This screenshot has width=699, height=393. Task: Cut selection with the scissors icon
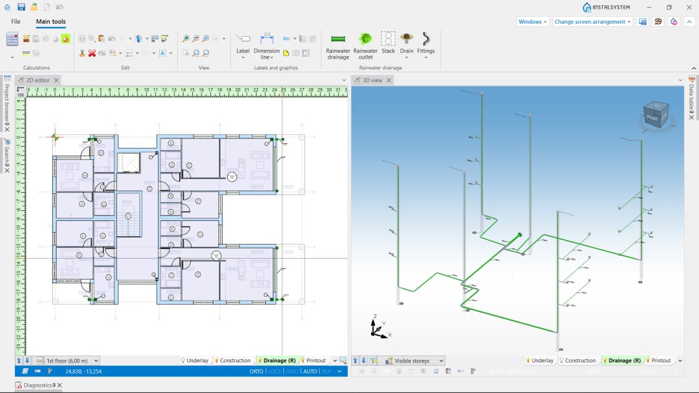[82, 53]
